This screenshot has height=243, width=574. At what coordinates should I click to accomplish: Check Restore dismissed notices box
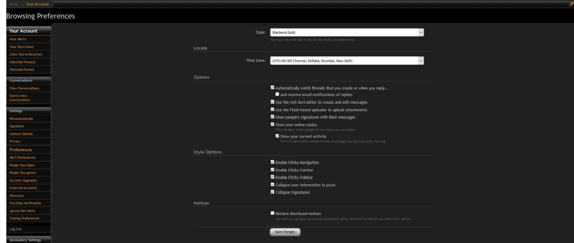click(x=272, y=213)
